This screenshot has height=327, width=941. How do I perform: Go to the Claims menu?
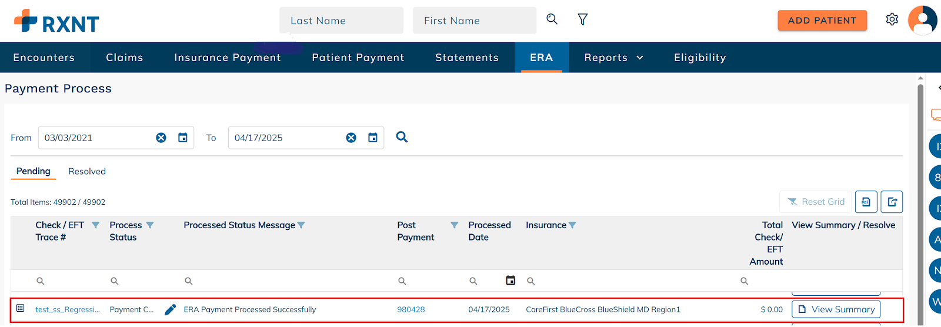tap(125, 58)
